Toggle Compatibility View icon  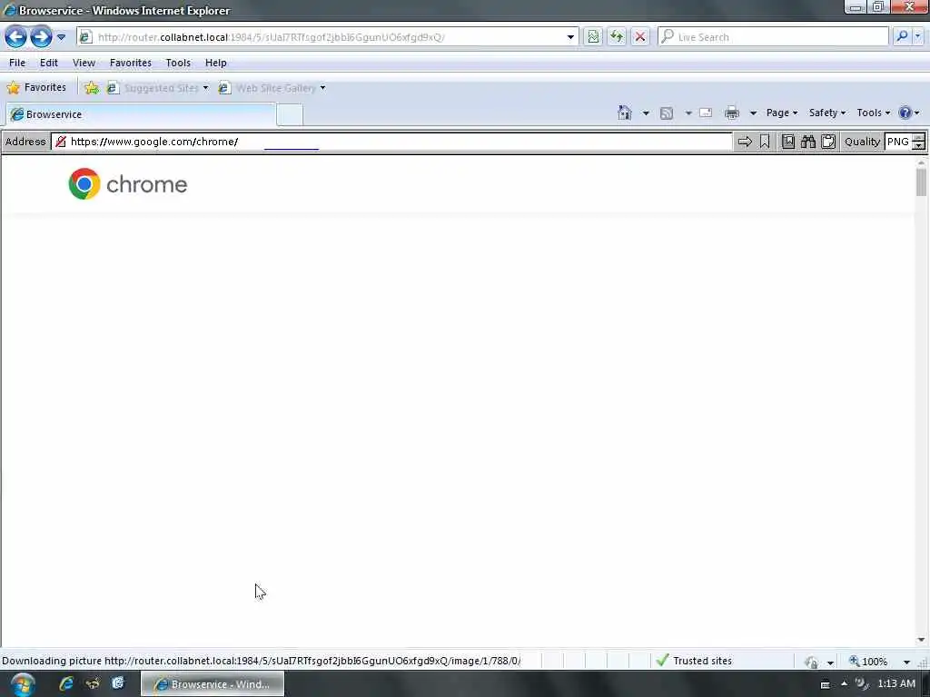[592, 36]
